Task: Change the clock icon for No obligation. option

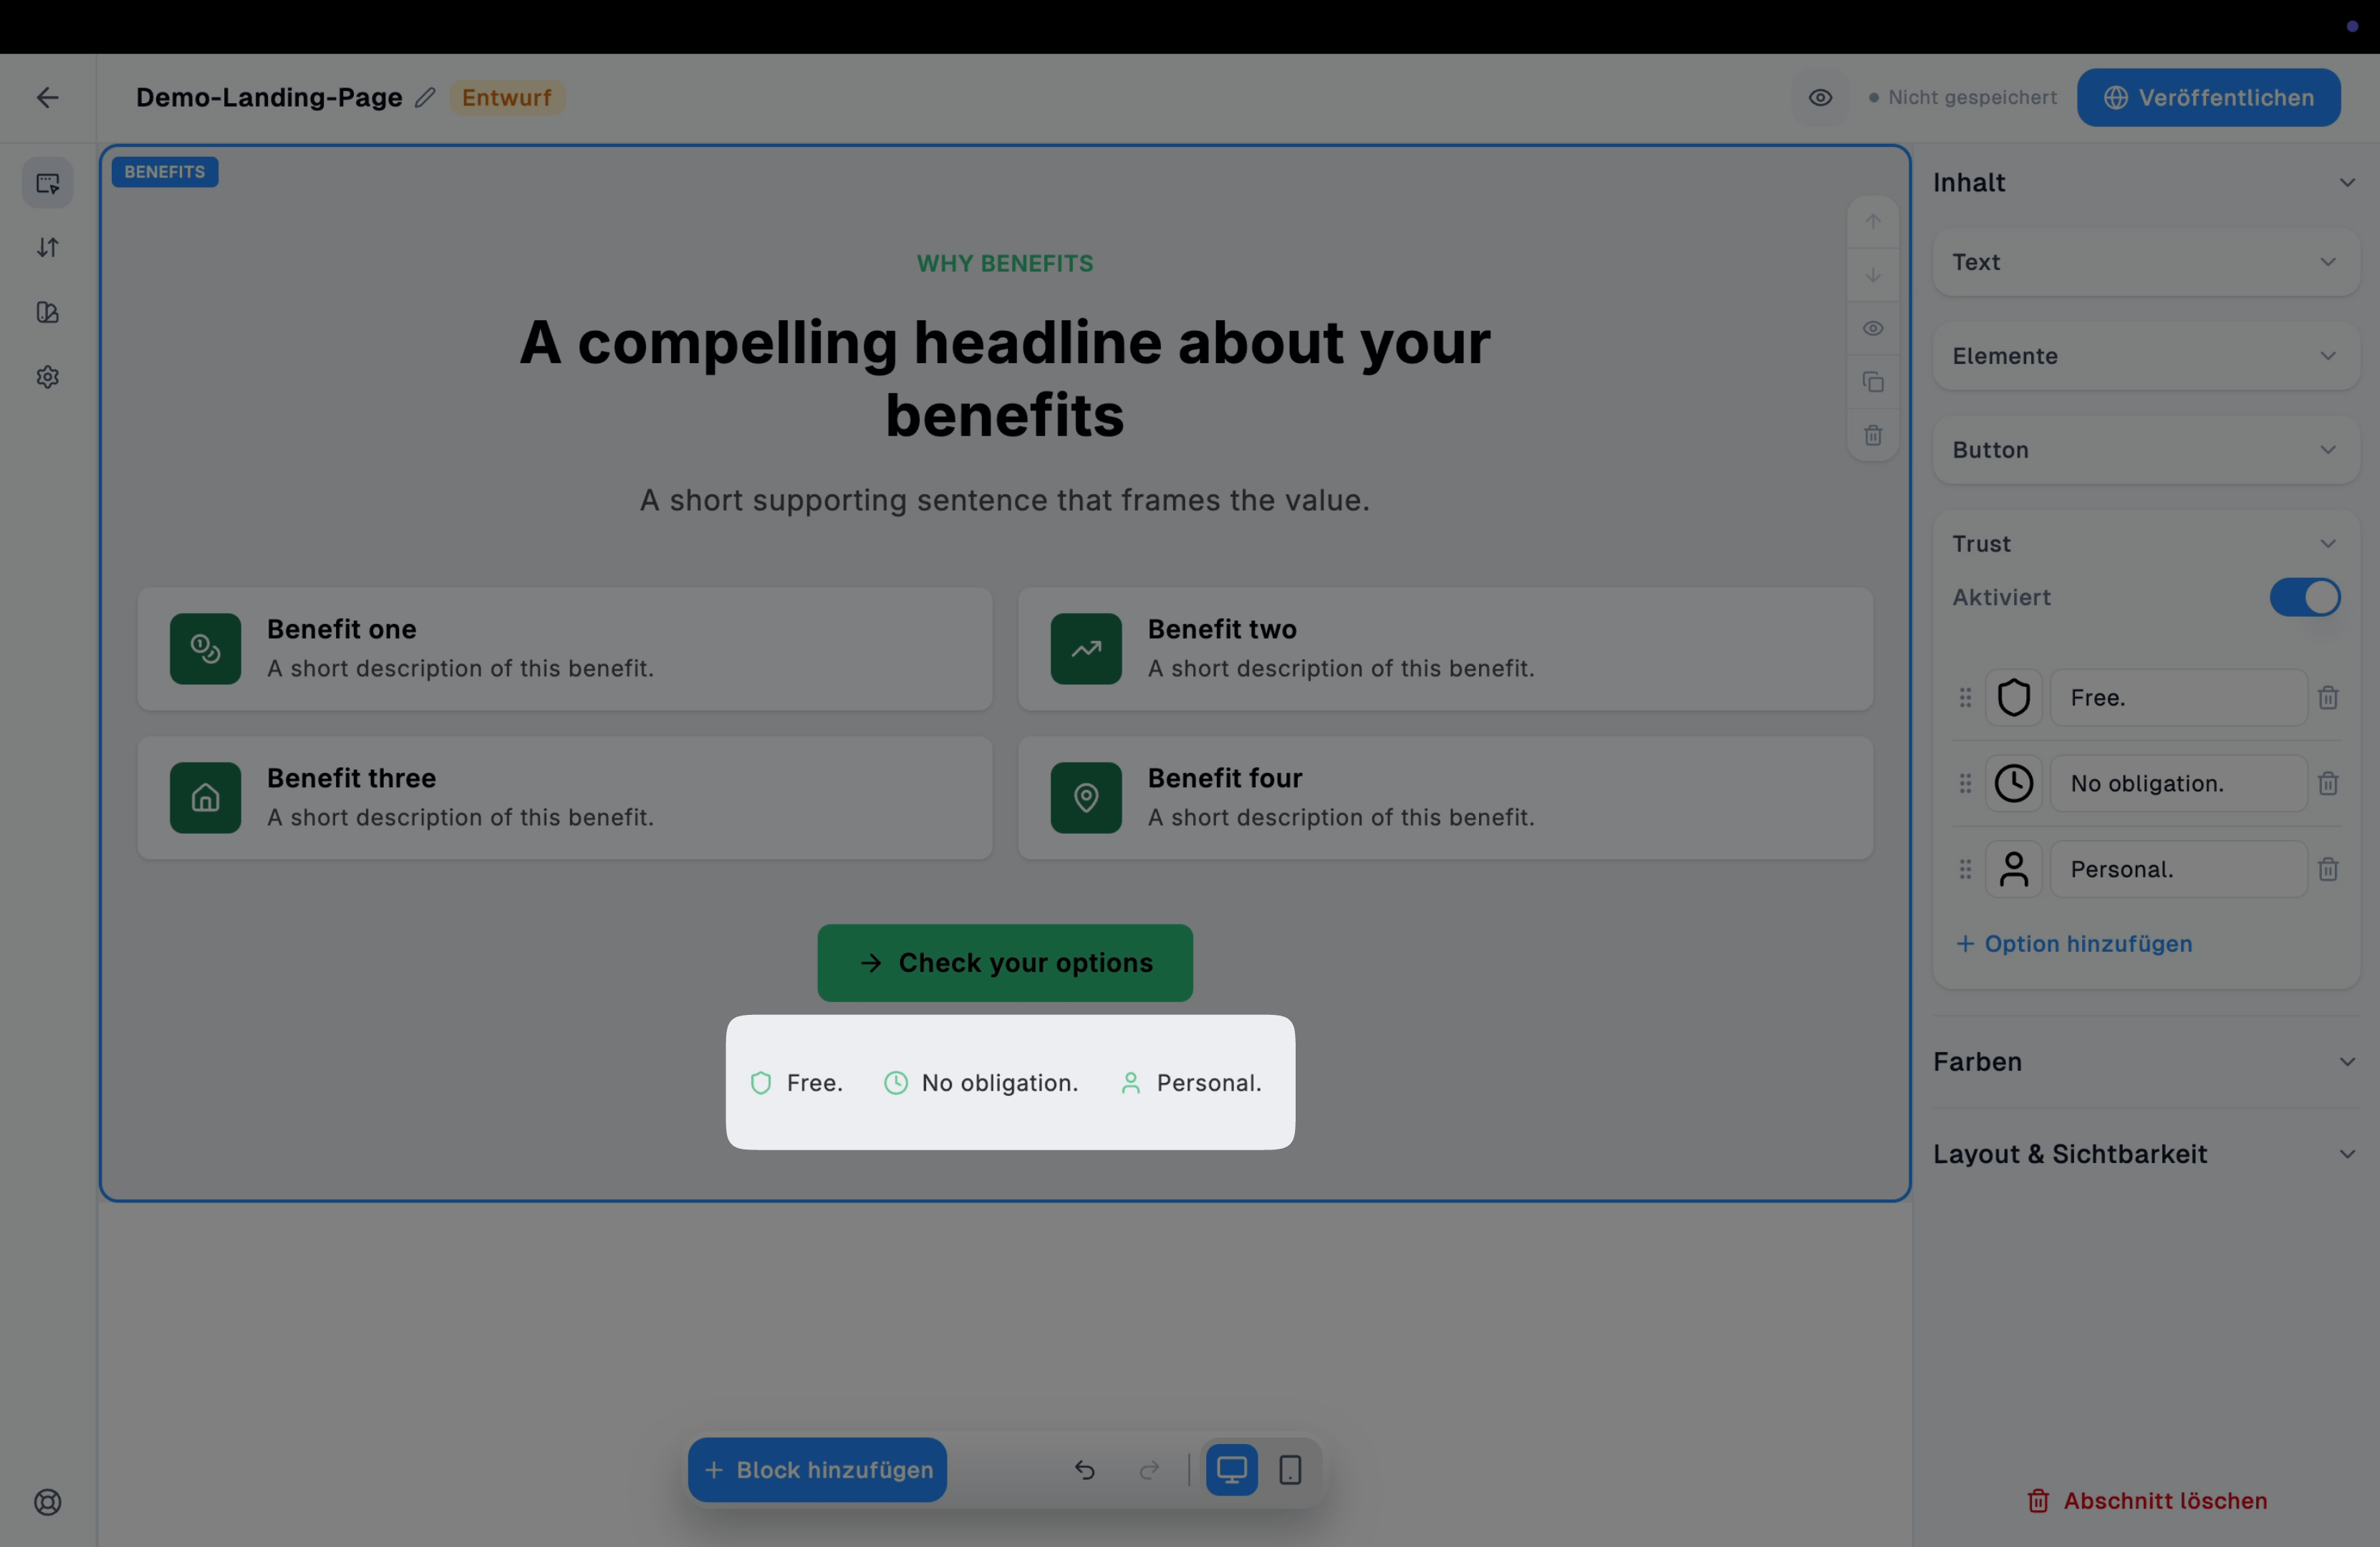Action: 2014,784
